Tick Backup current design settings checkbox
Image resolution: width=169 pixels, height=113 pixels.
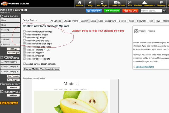tap(25, 64)
